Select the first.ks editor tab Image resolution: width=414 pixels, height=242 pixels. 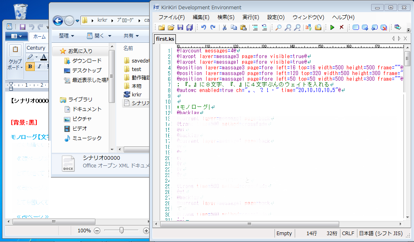[165, 39]
